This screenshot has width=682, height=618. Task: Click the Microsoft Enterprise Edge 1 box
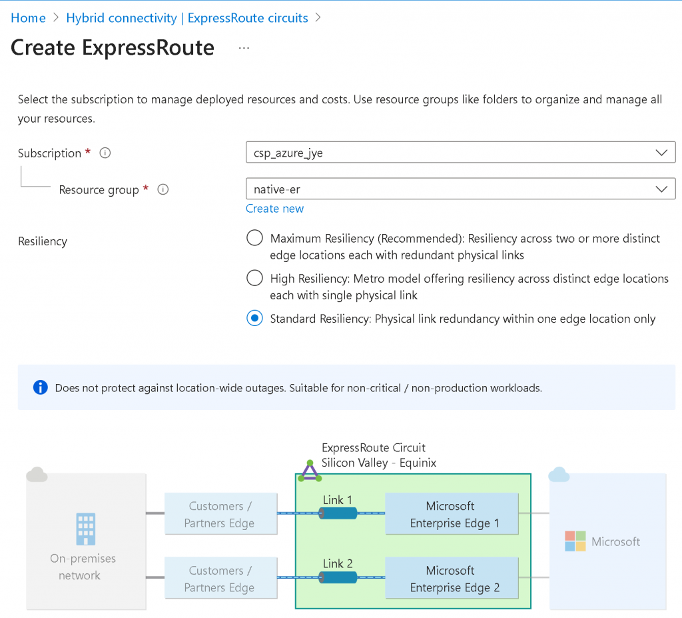451,514
